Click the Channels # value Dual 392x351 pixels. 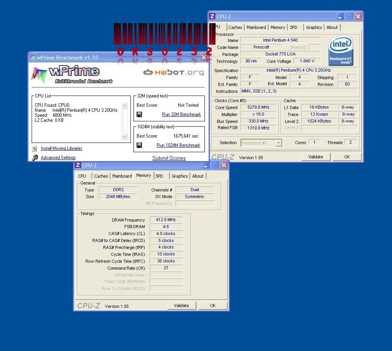[195, 190]
